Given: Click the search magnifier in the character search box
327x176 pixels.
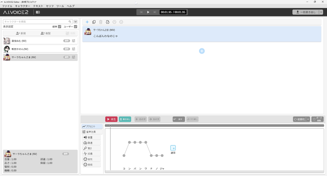Looking at the screenshot, I should coord(70,21).
